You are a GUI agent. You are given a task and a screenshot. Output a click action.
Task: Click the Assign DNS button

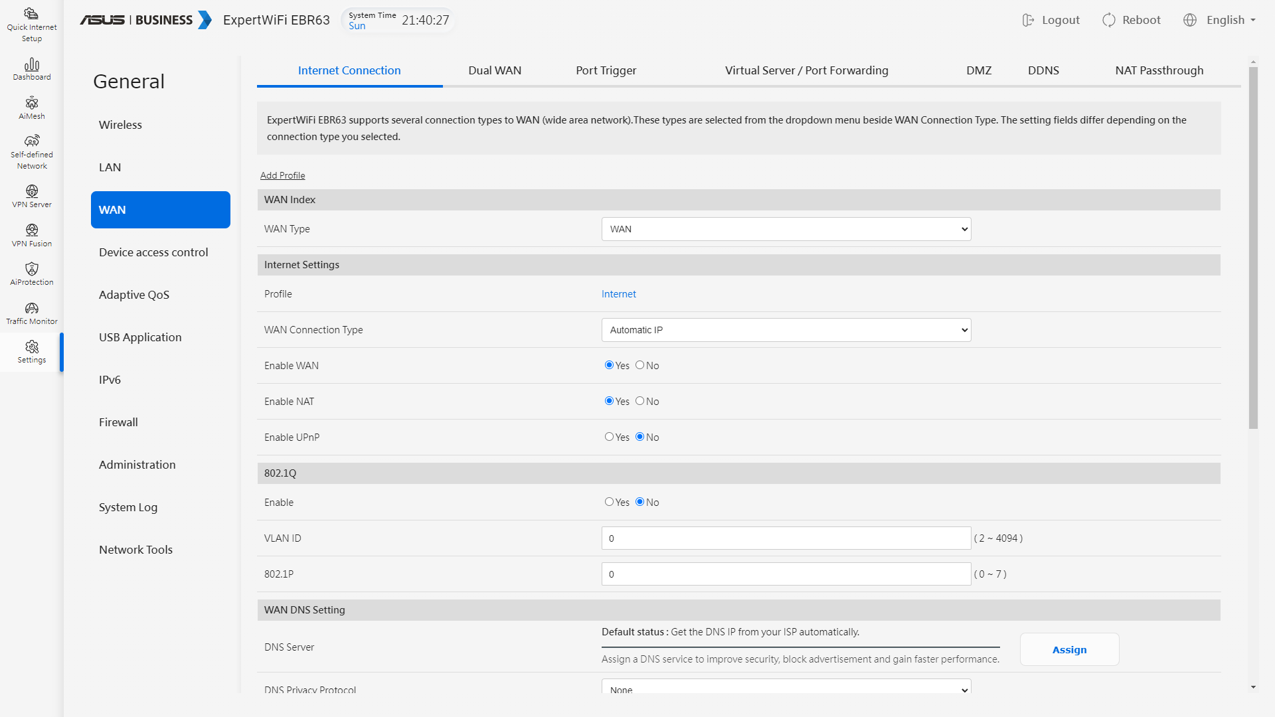coord(1068,649)
